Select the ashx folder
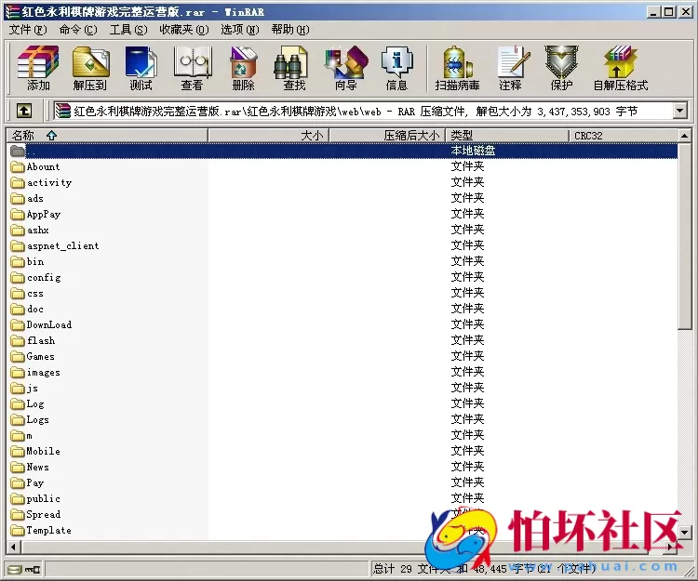This screenshot has width=698, height=581. pos(30,230)
